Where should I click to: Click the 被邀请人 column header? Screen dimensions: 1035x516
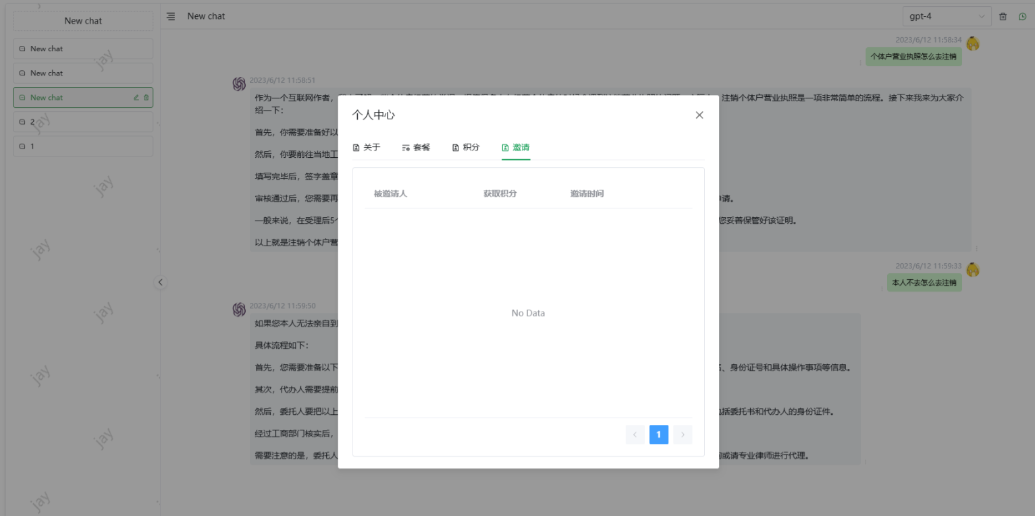pyautogui.click(x=390, y=194)
